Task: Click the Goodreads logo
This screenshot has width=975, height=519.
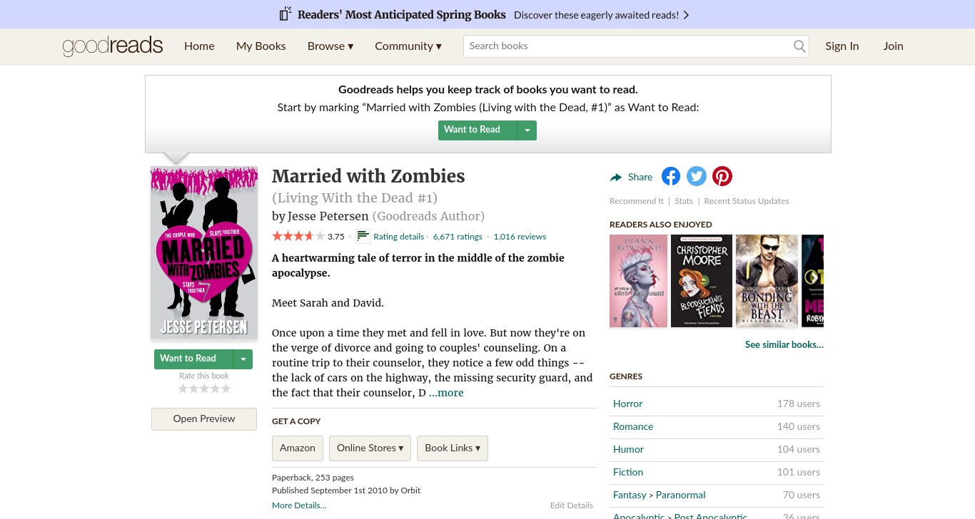Action: pos(113,46)
